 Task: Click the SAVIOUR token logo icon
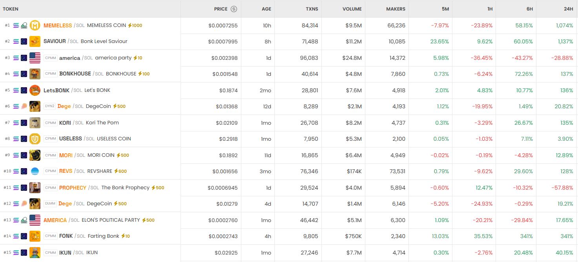pyautogui.click(x=35, y=41)
